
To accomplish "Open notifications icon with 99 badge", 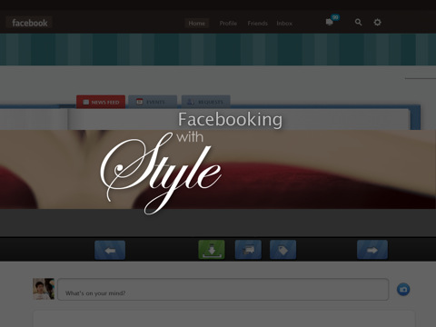I will tap(332, 21).
